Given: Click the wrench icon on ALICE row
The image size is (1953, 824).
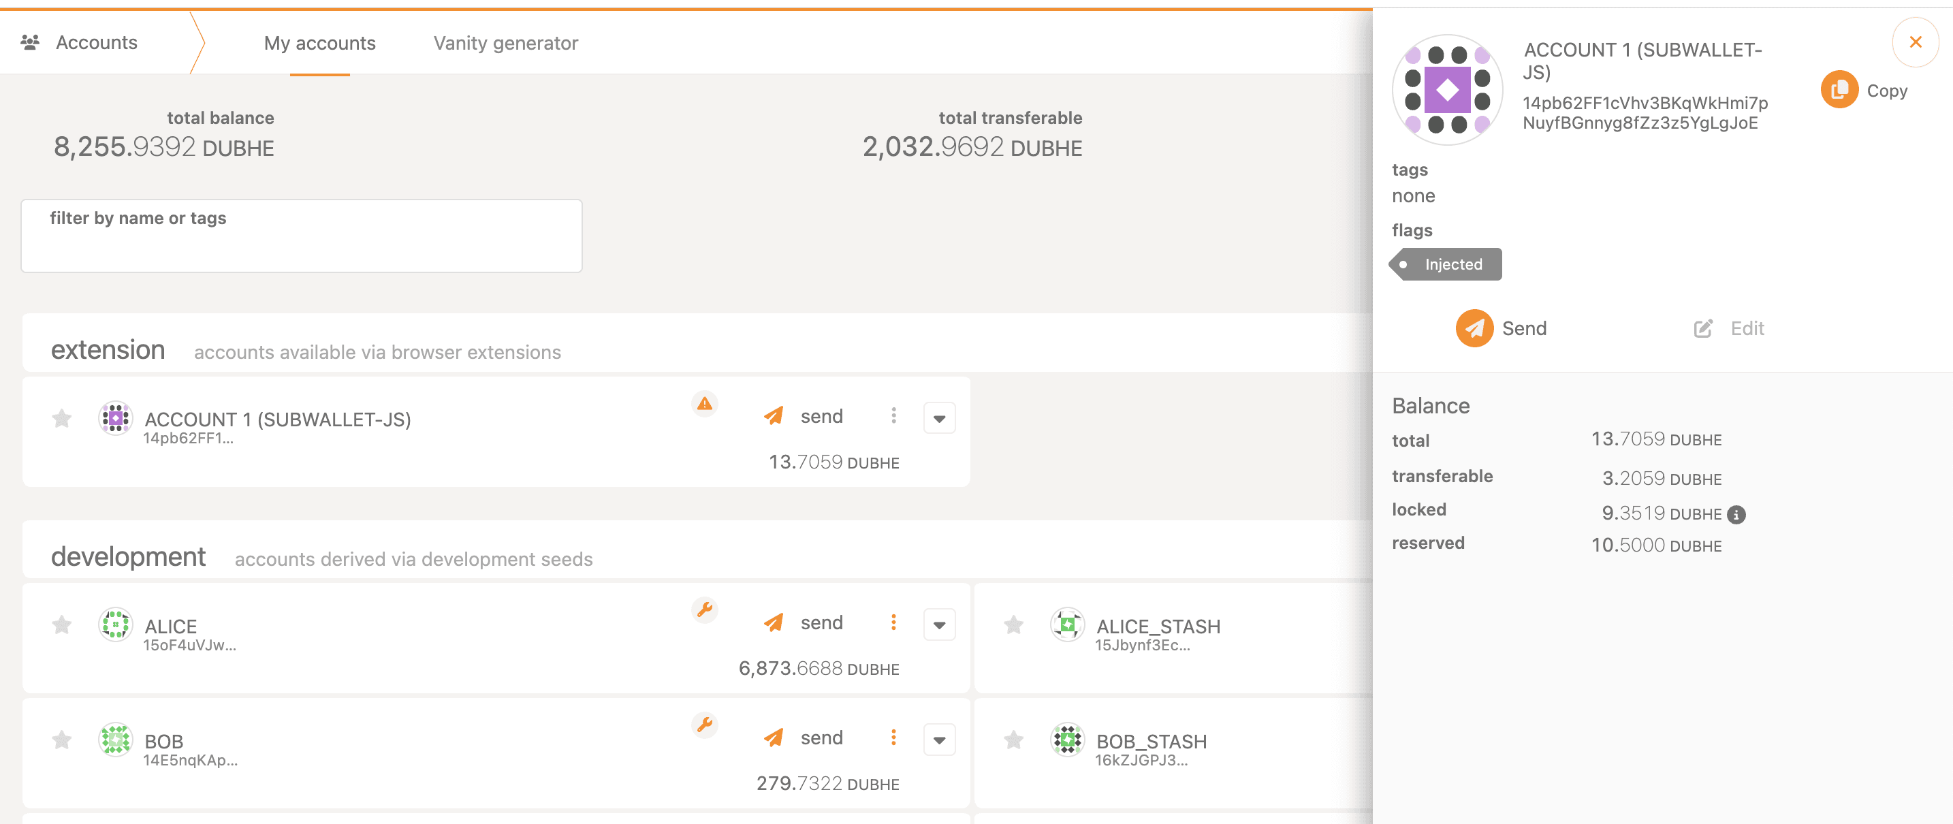Looking at the screenshot, I should [x=704, y=609].
